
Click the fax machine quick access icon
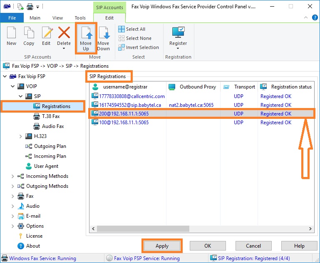7,7
